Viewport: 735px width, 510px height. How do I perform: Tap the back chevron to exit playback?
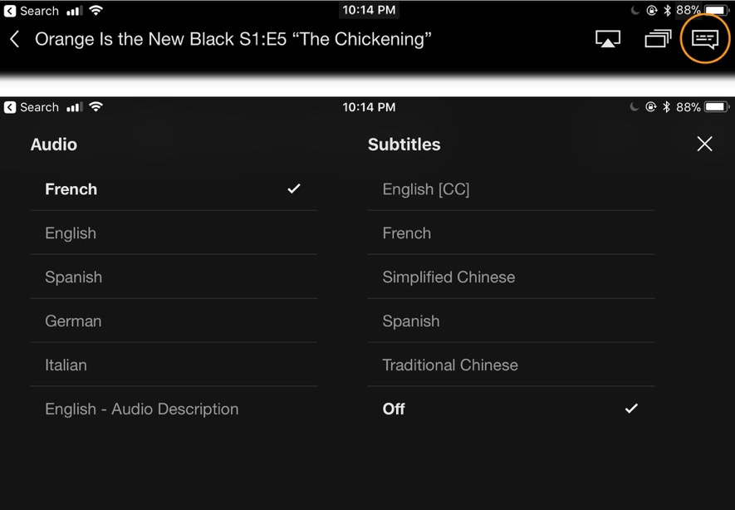point(15,38)
